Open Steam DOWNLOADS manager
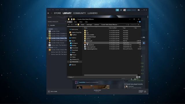 (97, 91)
